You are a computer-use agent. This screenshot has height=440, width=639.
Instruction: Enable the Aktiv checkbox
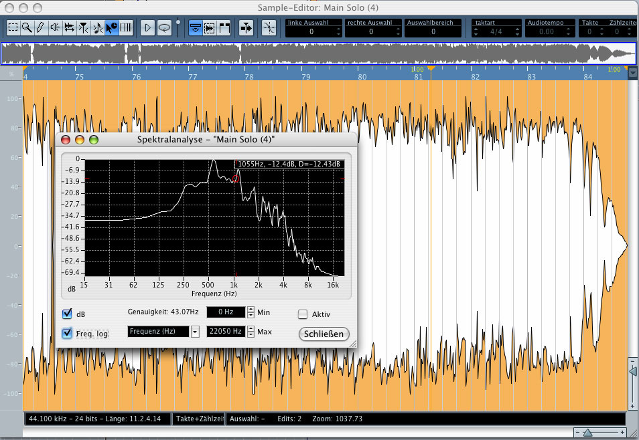point(303,314)
